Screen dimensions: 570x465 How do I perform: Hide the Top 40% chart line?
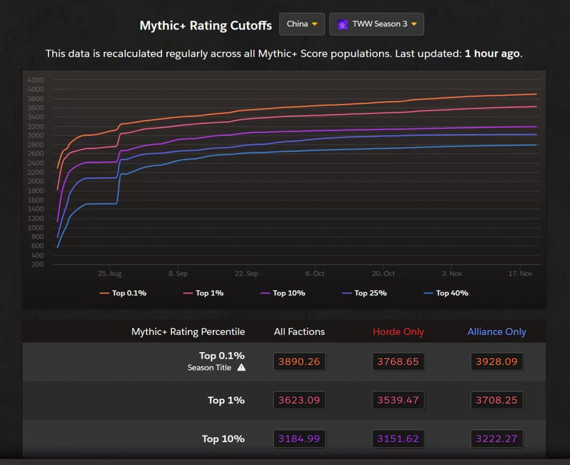446,293
